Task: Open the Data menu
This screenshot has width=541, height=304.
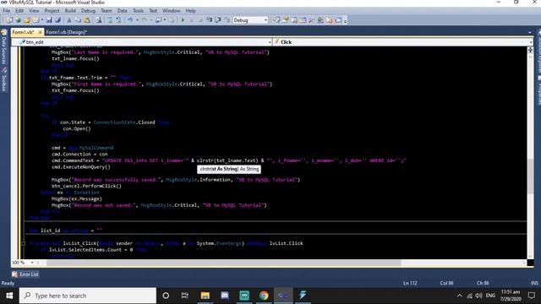Action: coord(122,11)
